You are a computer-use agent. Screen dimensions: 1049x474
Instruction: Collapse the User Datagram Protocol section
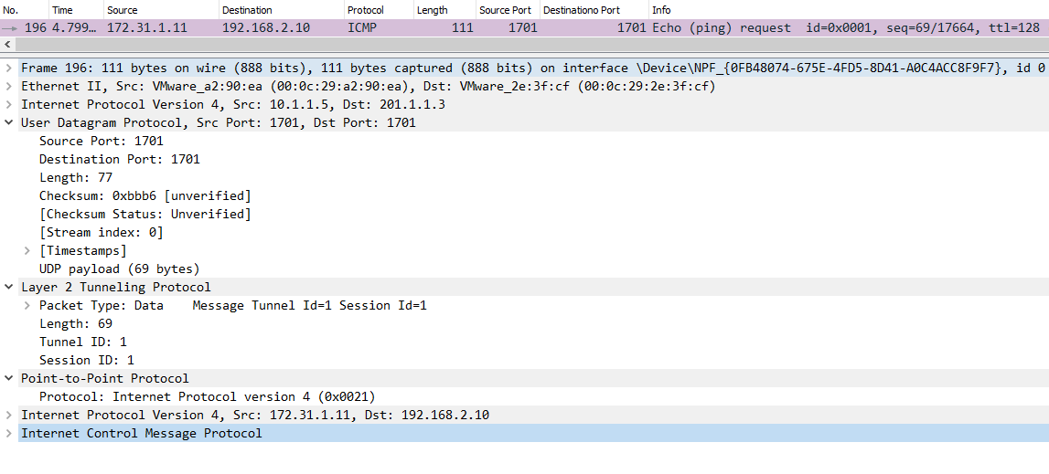[8, 122]
